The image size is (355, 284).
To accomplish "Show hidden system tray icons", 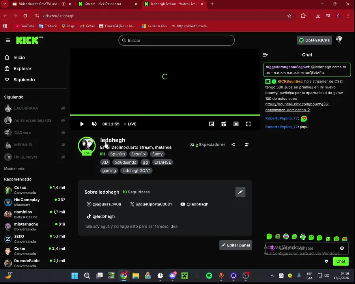I will [272, 276].
